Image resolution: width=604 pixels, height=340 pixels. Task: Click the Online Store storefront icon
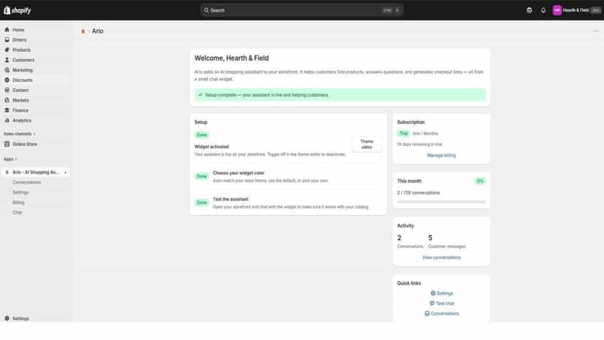[7, 144]
